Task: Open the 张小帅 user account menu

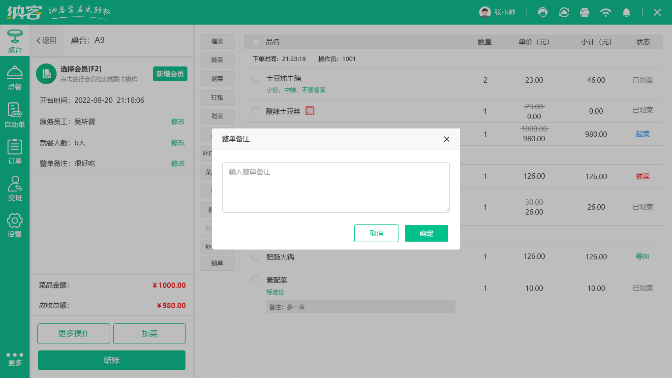Action: (x=497, y=12)
